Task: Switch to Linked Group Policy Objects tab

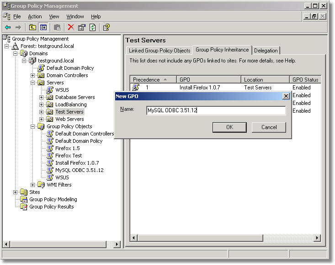Action: pyautogui.click(x=160, y=51)
